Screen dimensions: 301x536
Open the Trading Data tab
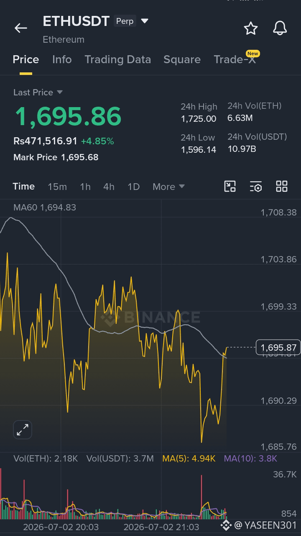pos(118,59)
